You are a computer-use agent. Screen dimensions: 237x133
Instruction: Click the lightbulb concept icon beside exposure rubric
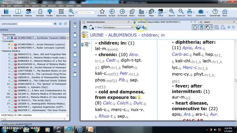click(139, 97)
